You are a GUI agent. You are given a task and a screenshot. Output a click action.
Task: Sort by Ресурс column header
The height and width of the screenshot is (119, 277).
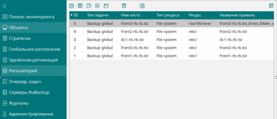pos(200,15)
